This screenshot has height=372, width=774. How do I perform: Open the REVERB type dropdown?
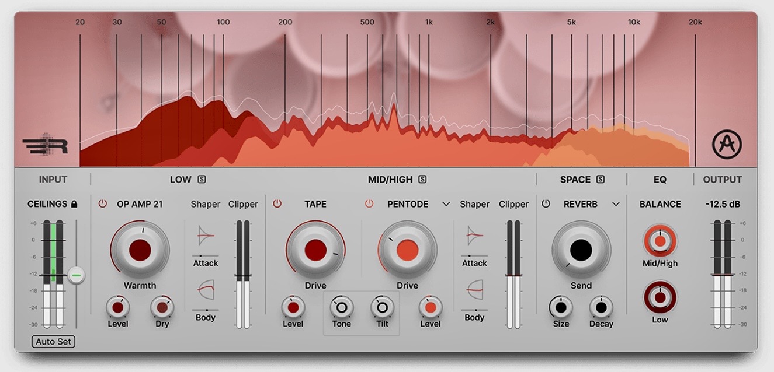pos(617,204)
